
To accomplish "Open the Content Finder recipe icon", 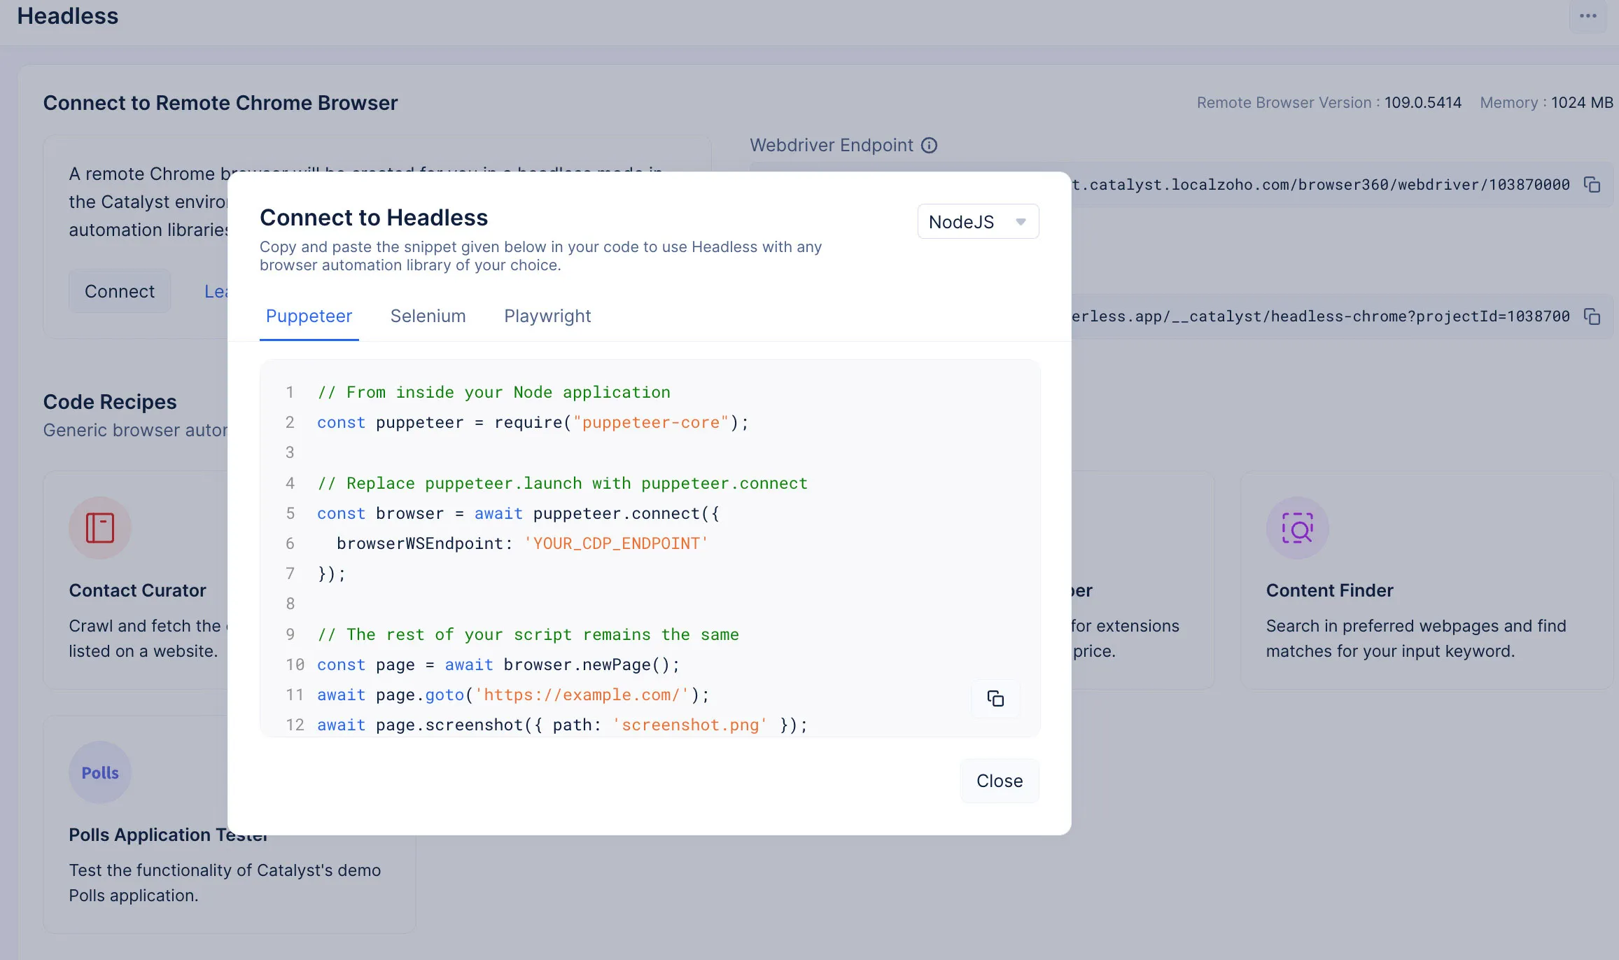I will 1298,528.
